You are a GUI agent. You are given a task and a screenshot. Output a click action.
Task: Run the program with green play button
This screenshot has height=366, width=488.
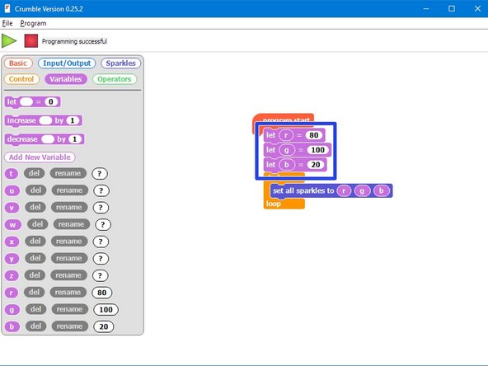pos(9,40)
